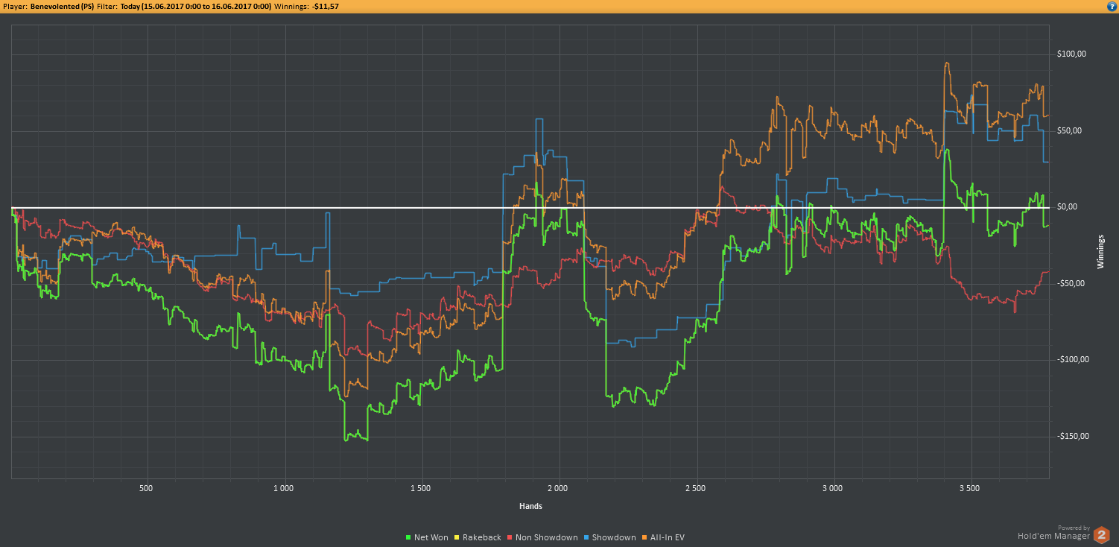
Task: Click the "-$100,00" y-axis label
Action: click(1074, 360)
